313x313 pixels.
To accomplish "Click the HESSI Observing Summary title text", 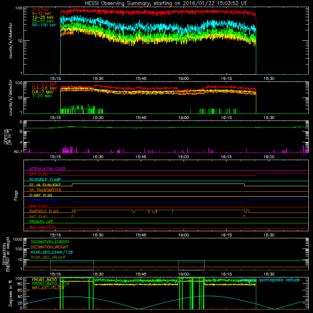I will click(165, 4).
